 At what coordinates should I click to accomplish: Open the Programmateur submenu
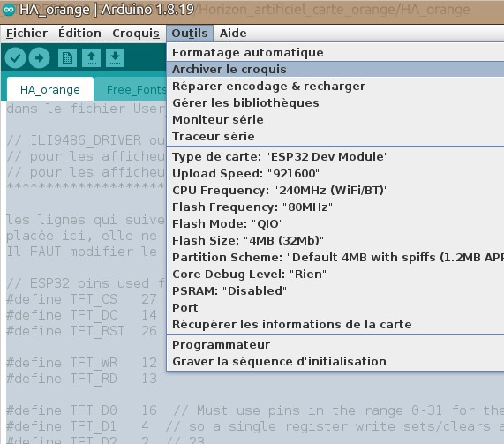pos(335,344)
